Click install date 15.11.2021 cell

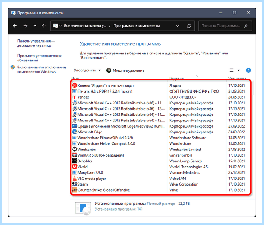[237, 161]
